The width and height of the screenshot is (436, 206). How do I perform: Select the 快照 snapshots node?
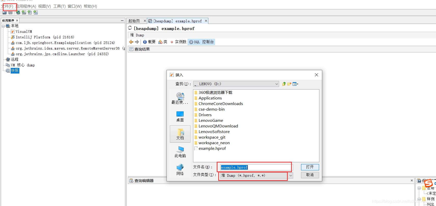tap(15, 71)
